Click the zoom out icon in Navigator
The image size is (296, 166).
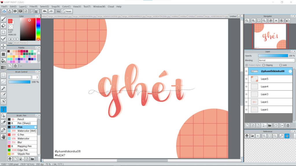(264, 21)
